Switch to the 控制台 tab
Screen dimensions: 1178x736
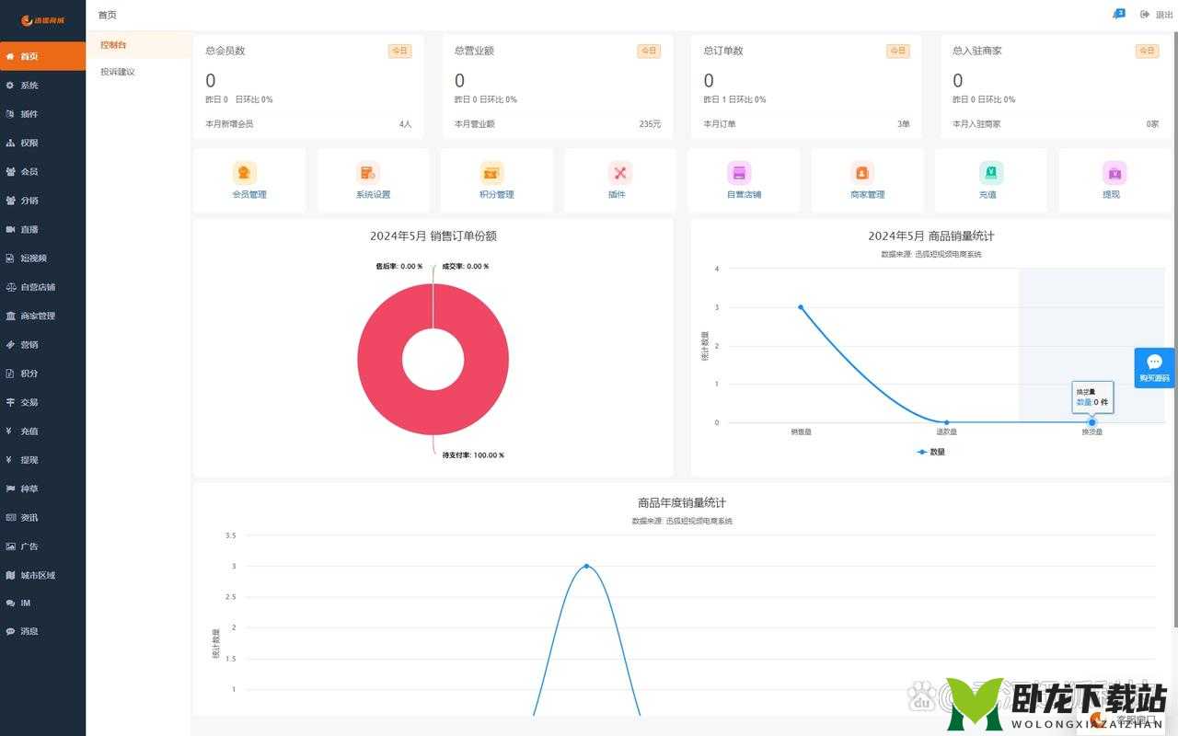(x=138, y=44)
